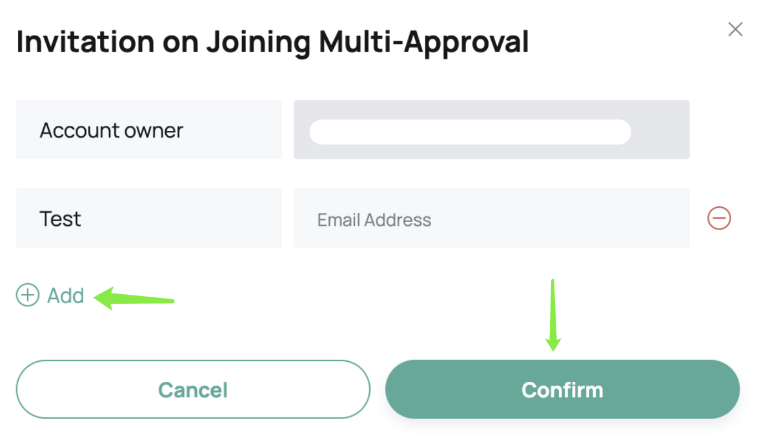Close the Multi-Approval invitation dialog

[x=735, y=30]
